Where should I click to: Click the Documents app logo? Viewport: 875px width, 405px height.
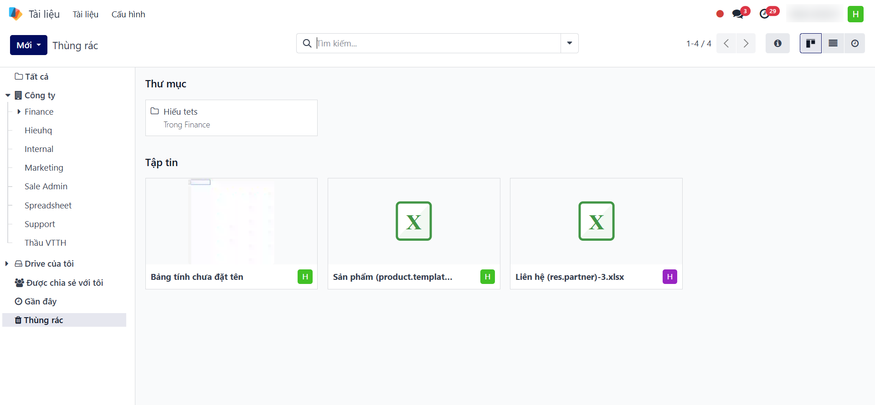(15, 14)
